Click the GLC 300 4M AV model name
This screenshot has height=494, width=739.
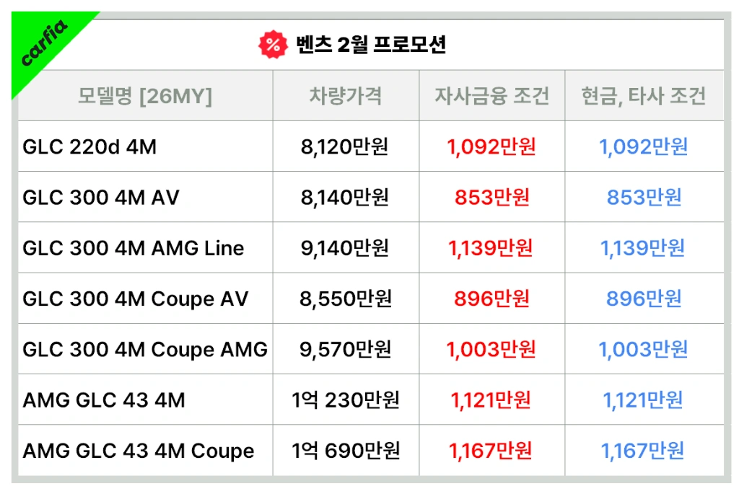[x=101, y=198]
